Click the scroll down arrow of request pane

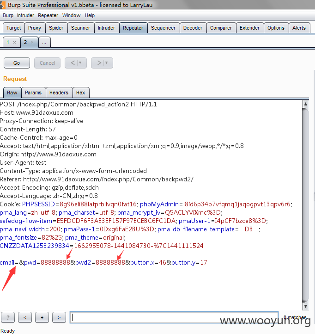point(305,306)
